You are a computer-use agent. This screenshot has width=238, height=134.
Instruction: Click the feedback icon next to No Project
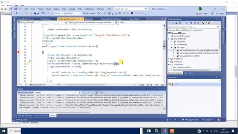212,13
